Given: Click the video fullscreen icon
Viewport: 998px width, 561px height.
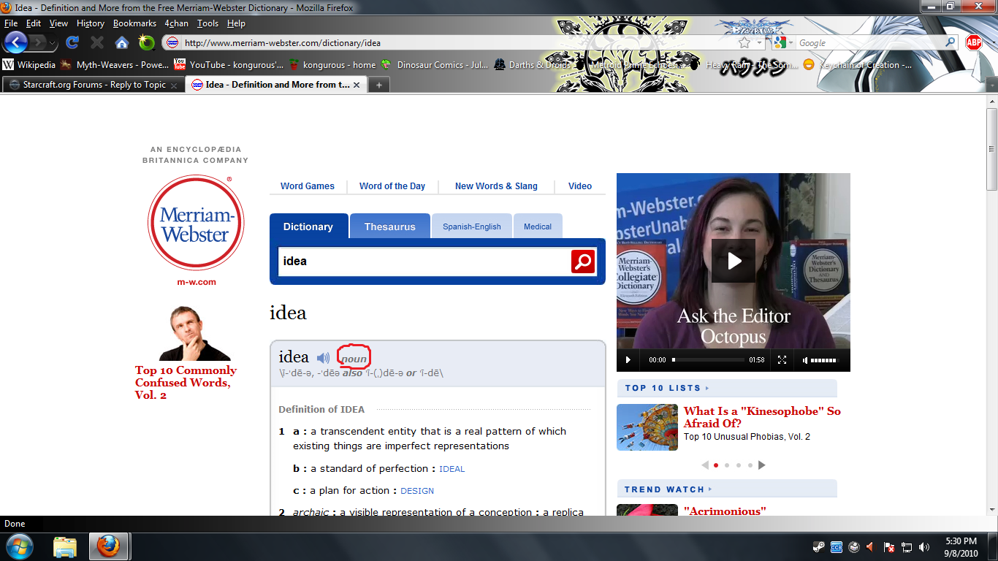Looking at the screenshot, I should tap(782, 359).
